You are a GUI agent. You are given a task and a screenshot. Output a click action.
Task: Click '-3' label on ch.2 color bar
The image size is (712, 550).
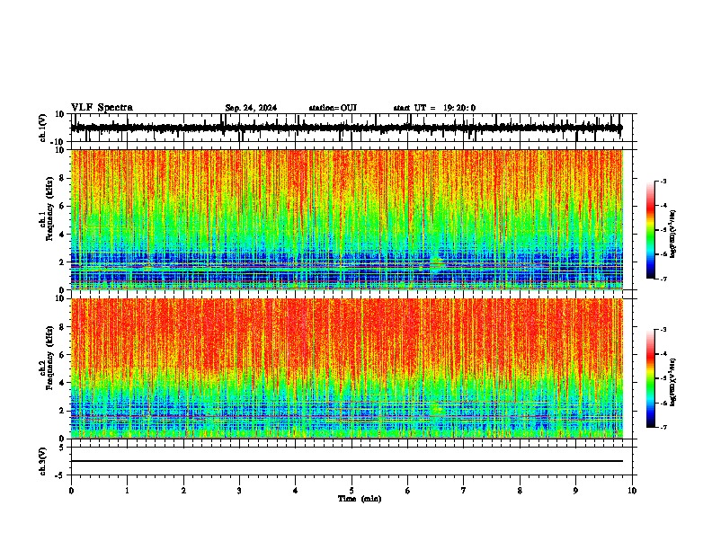pyautogui.click(x=663, y=330)
